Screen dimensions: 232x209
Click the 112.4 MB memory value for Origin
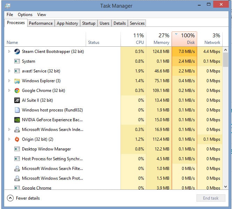161,139
